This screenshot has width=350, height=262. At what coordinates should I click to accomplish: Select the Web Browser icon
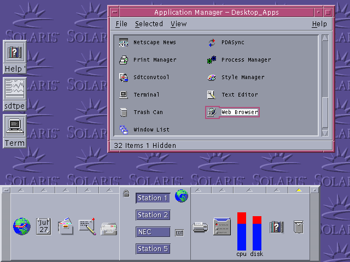[212, 112]
